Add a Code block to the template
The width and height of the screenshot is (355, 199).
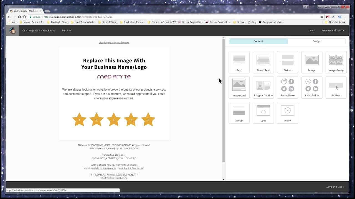pyautogui.click(x=263, y=112)
